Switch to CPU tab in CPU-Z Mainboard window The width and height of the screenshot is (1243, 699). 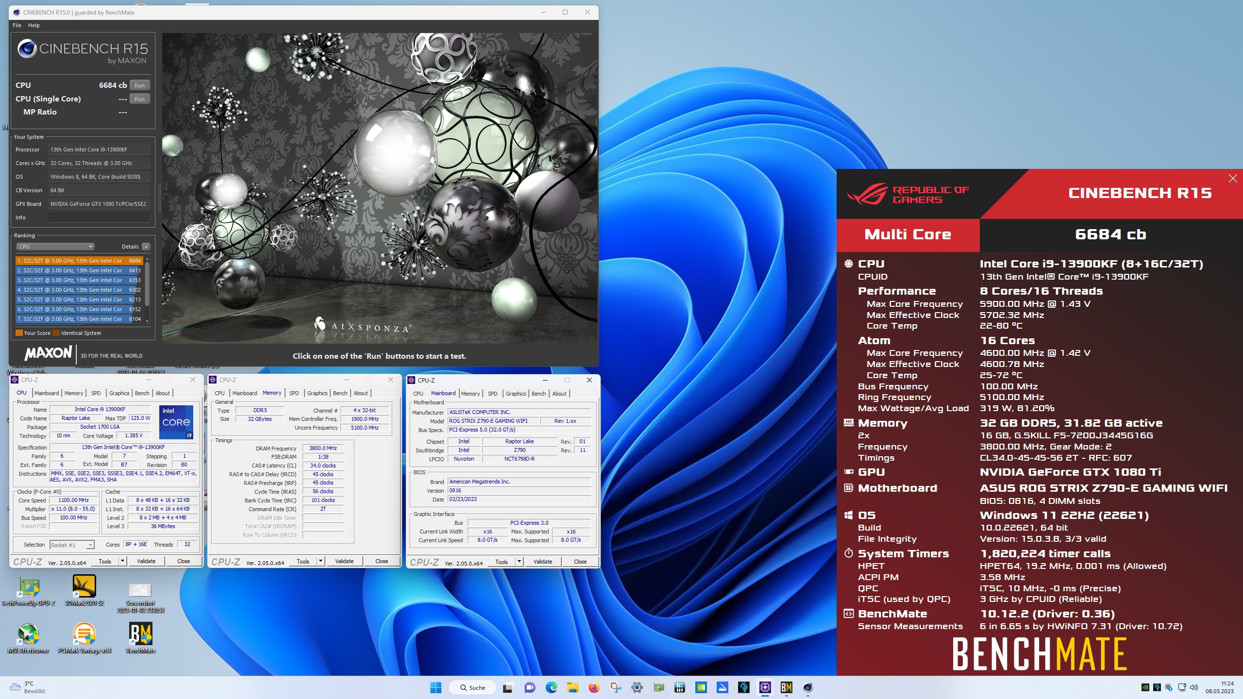pos(418,394)
